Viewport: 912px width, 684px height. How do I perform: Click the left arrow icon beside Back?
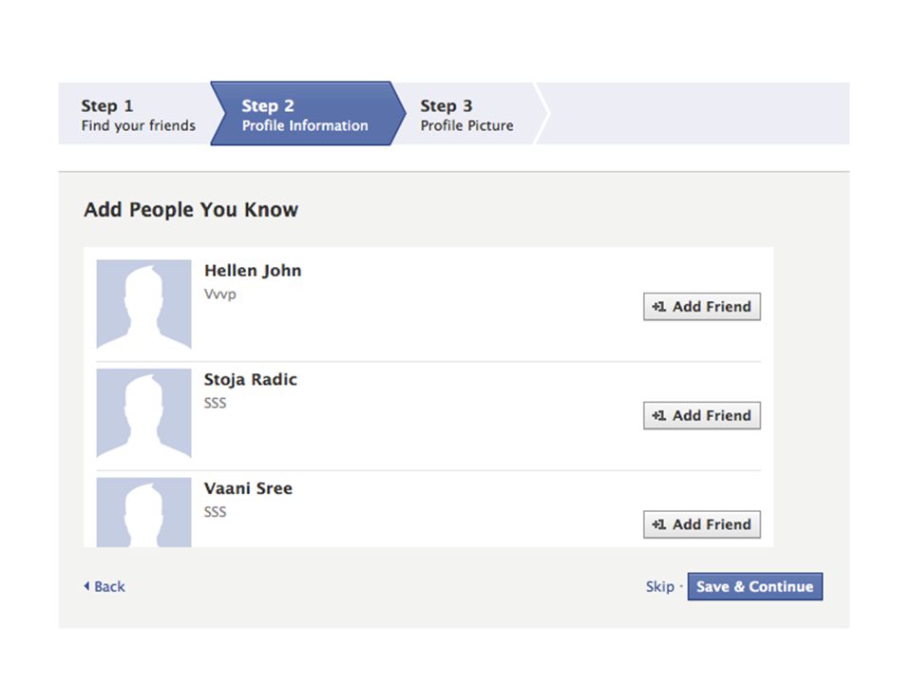click(x=86, y=586)
